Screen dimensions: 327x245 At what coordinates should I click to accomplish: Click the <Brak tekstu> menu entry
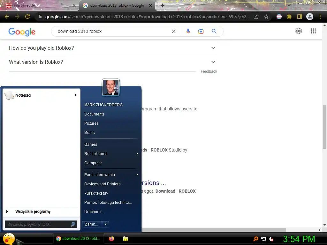(96, 193)
